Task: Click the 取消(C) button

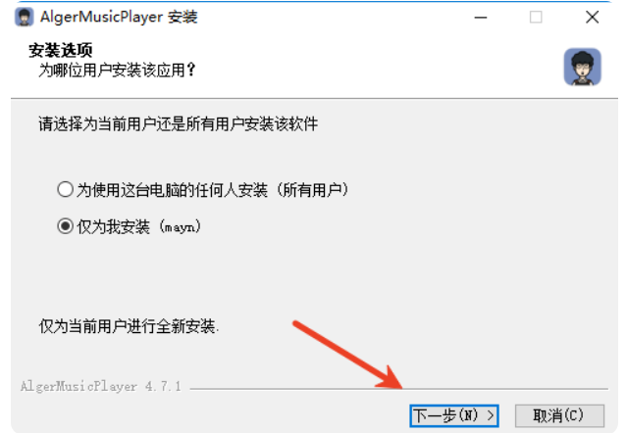Action: tap(559, 415)
